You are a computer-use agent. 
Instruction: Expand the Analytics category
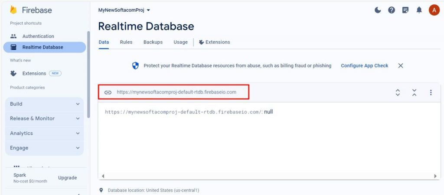point(45,133)
